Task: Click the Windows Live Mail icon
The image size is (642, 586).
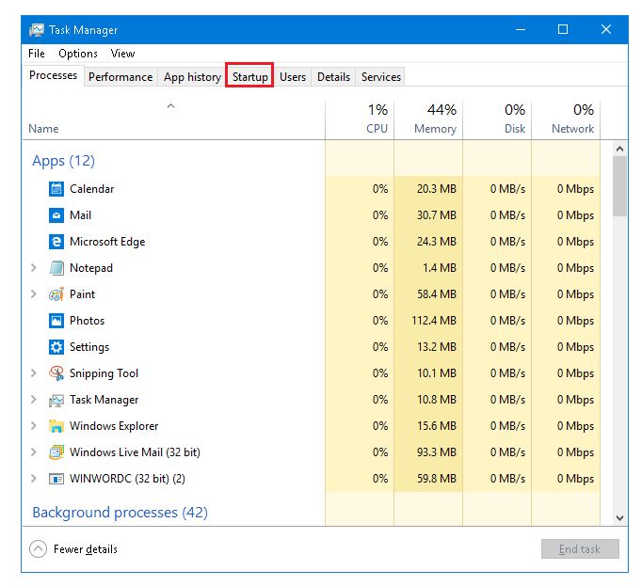Action: 56,452
